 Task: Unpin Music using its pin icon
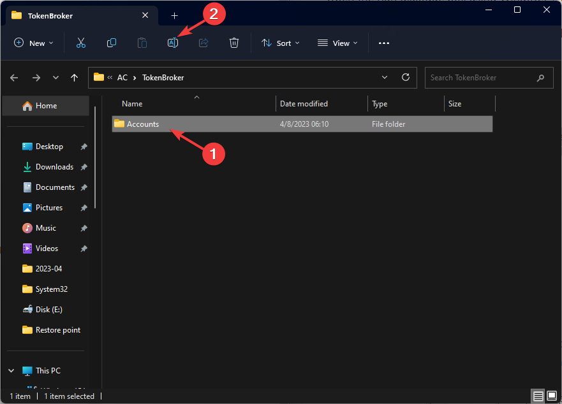(x=84, y=228)
